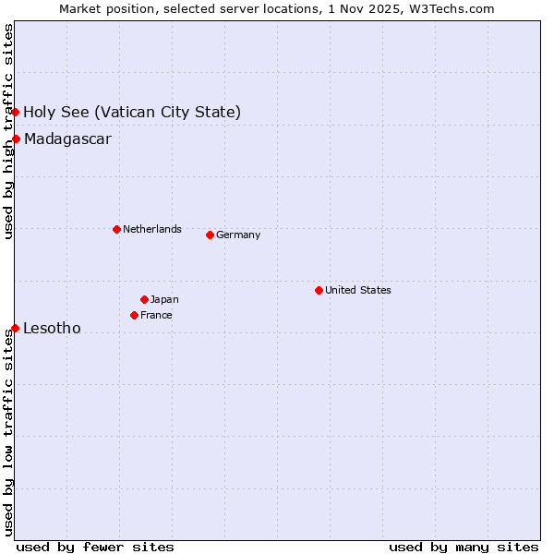Select the Netherlands red marker dot

point(116,229)
